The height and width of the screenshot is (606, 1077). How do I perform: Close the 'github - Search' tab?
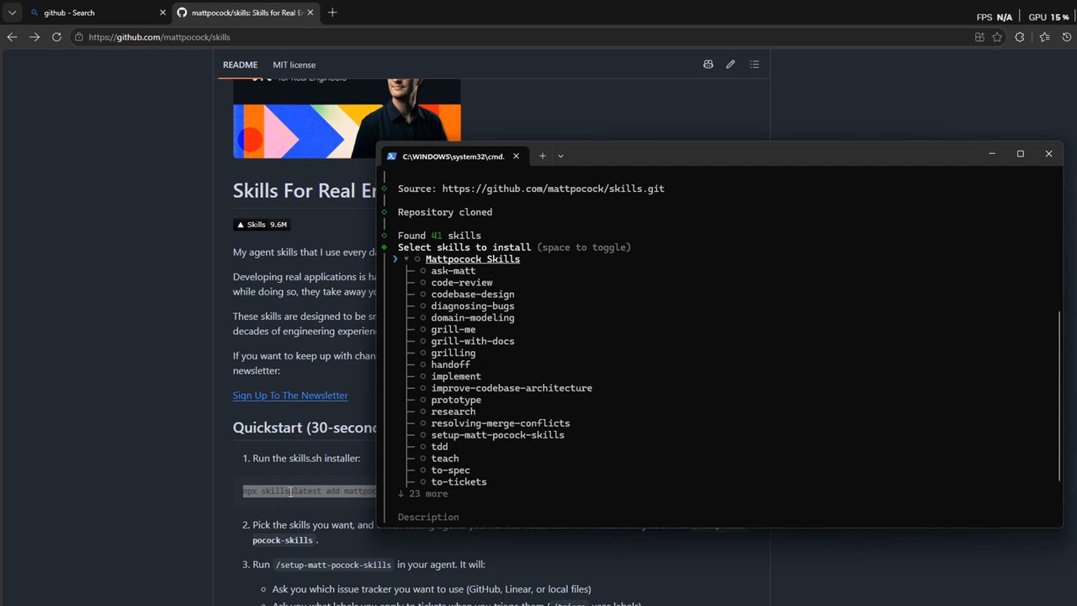[162, 13]
